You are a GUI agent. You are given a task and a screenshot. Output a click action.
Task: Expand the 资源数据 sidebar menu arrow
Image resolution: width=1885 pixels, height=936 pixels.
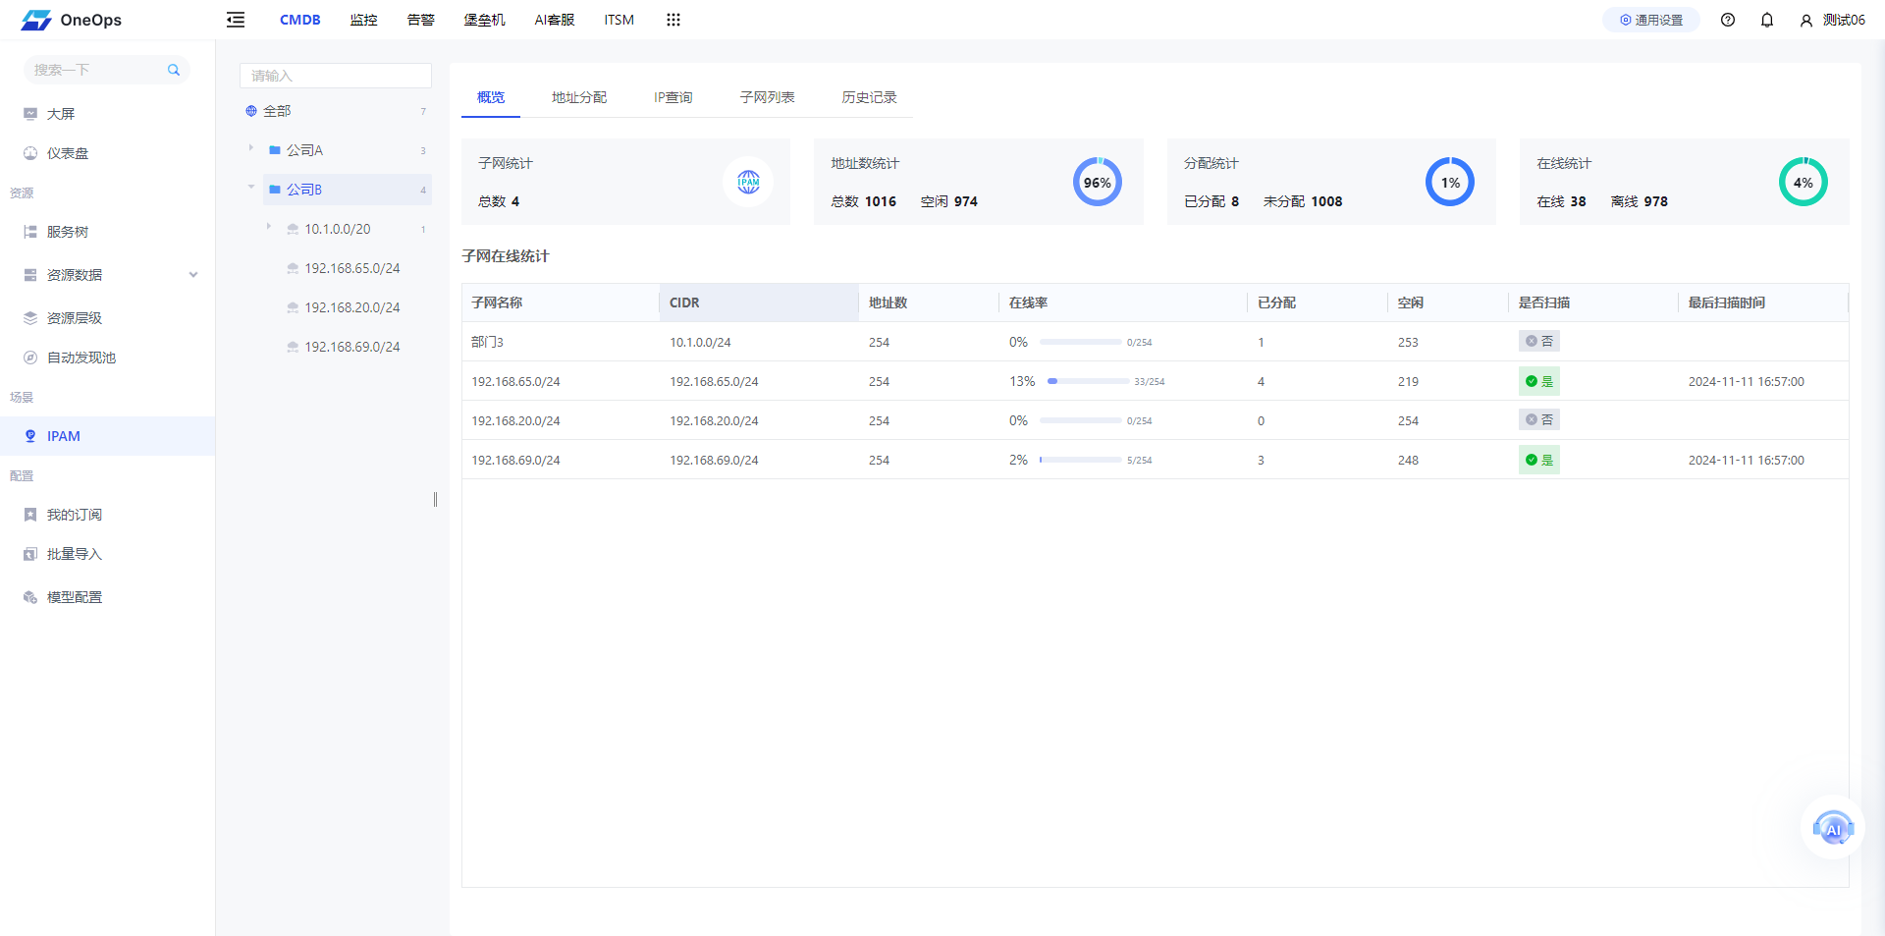pos(193,275)
